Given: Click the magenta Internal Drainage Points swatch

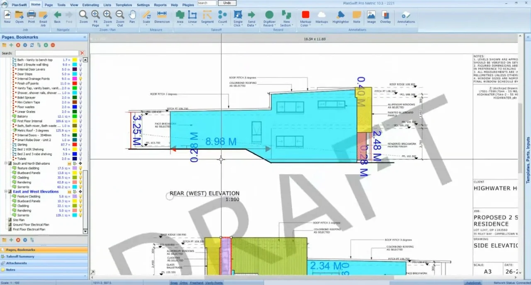Looking at the screenshot, I should tap(75, 79).
